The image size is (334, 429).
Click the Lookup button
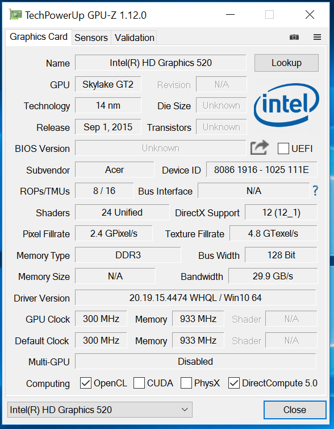(286, 63)
